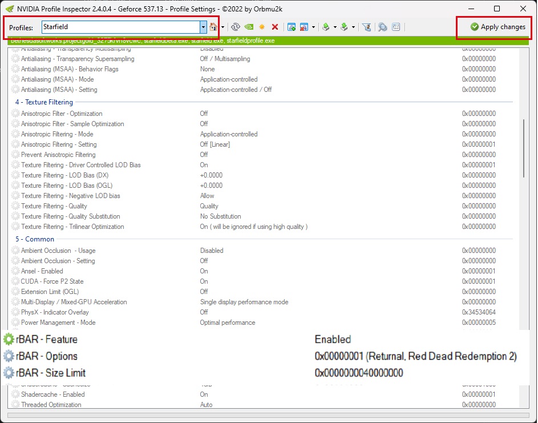Click the gear icon beside rBAR - Feature

(x=9, y=339)
